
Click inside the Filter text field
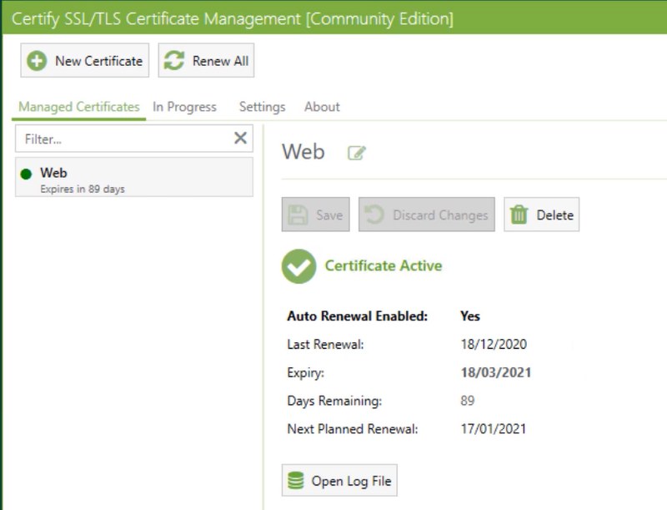[x=125, y=138]
